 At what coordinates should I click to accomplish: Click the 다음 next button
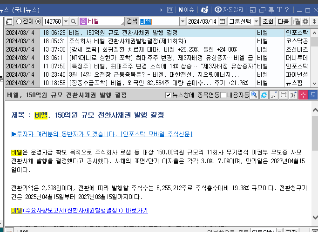tap(284, 21)
